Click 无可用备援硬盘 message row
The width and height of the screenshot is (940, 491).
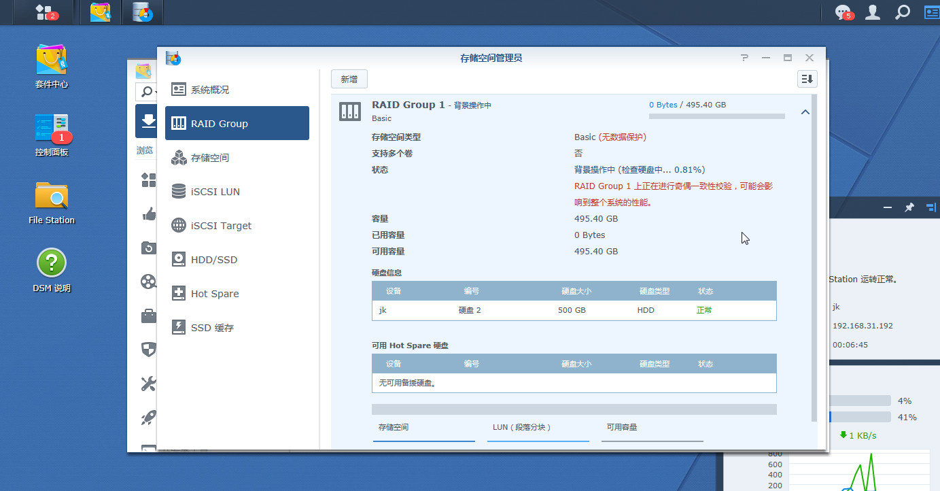[574, 383]
